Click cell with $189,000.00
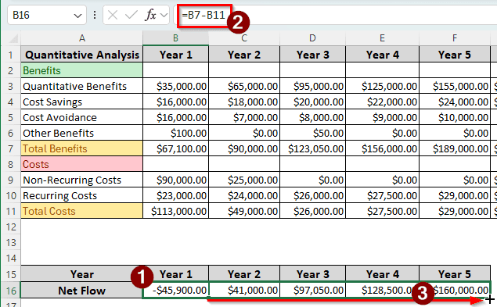This screenshot has height=307, width=497. click(x=455, y=148)
